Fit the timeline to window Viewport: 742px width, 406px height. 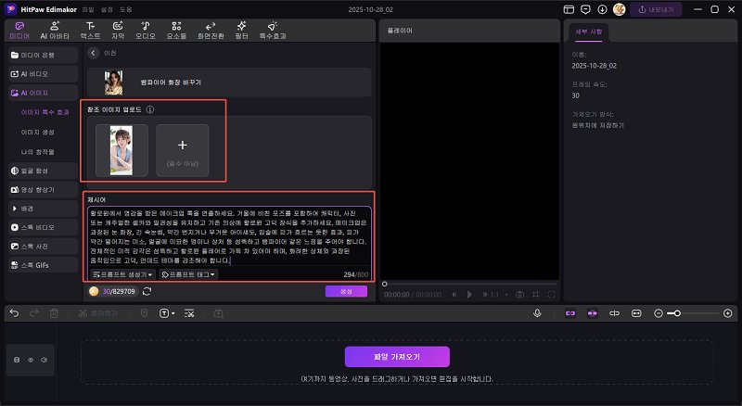pos(636,313)
